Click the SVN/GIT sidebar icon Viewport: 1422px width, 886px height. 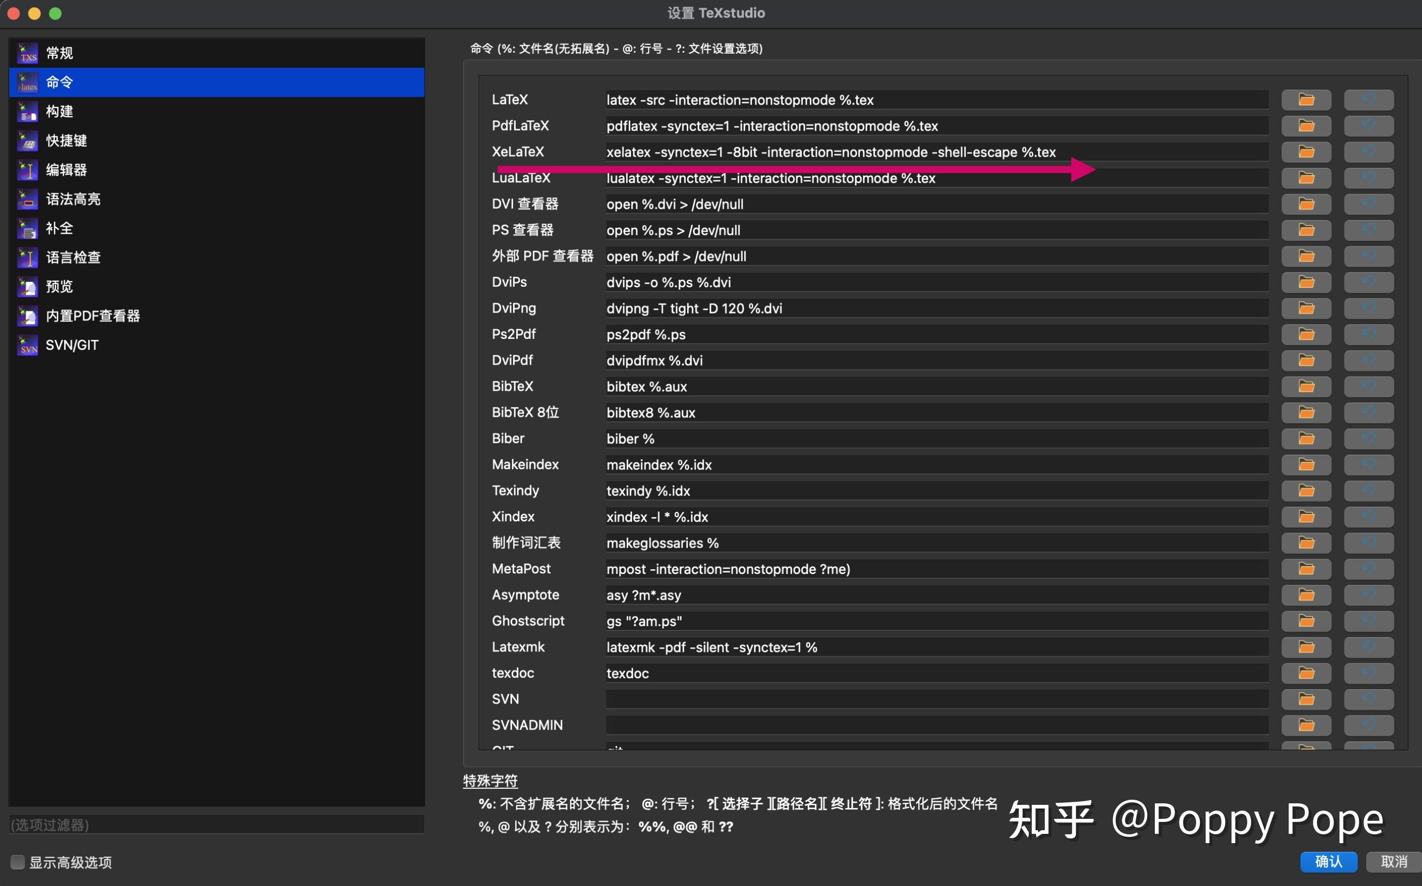(x=27, y=345)
